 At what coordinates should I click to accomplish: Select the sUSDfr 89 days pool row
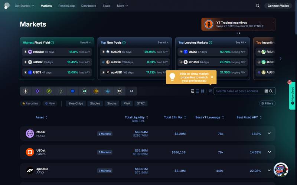tap(135, 52)
